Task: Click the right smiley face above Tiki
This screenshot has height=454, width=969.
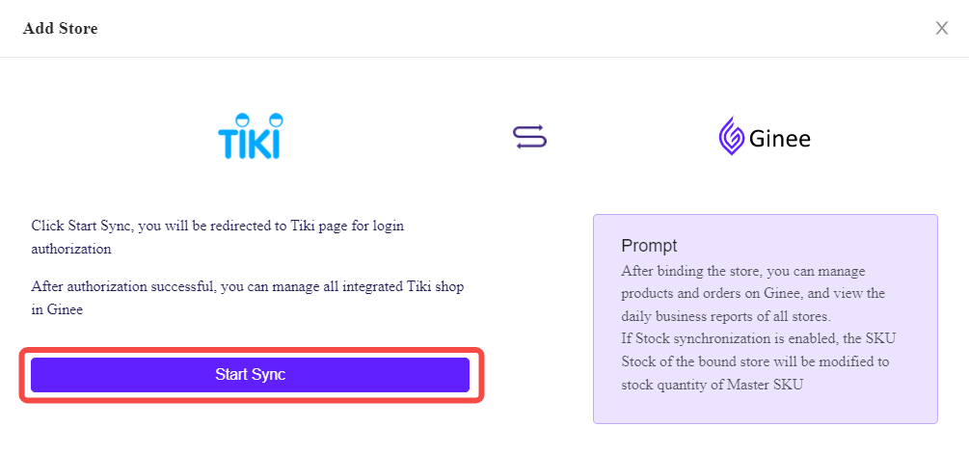Action: (x=276, y=120)
